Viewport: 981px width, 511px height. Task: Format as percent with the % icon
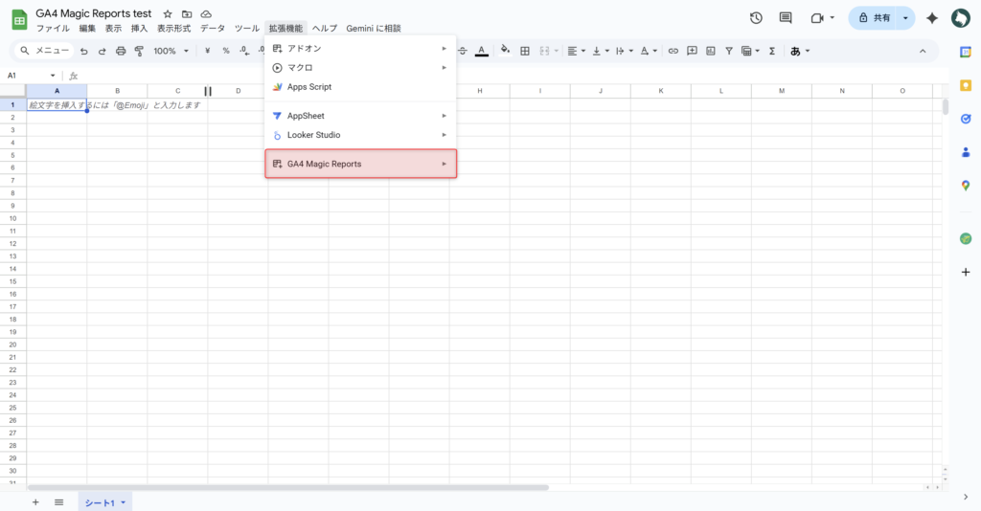coord(226,52)
